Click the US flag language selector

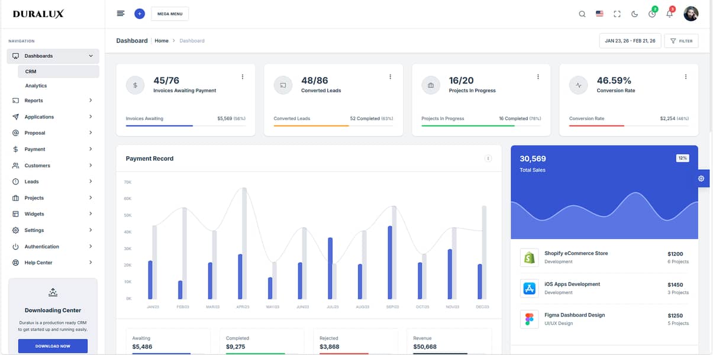click(x=599, y=13)
